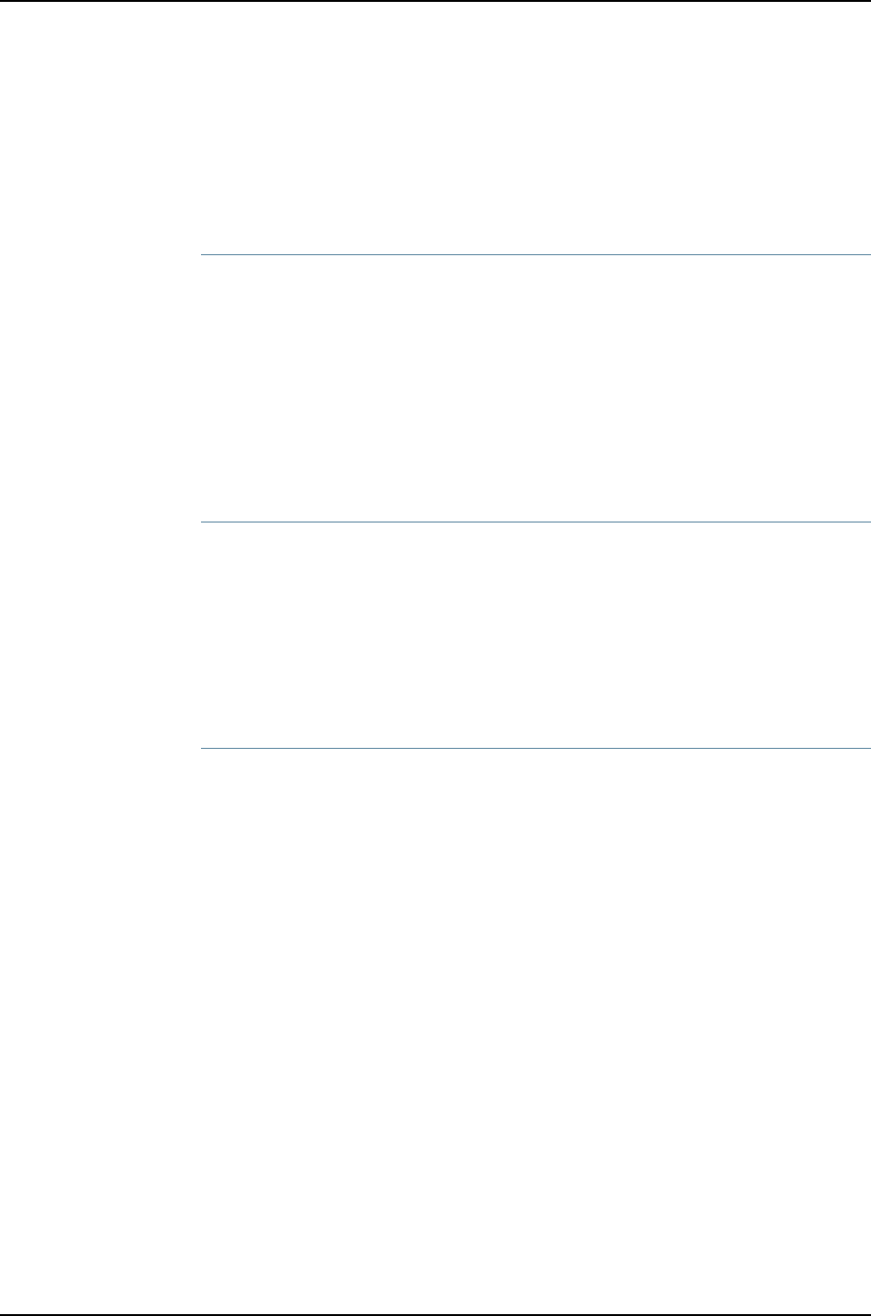
Task: Click the second horizontal divider line
Action: pos(535,522)
